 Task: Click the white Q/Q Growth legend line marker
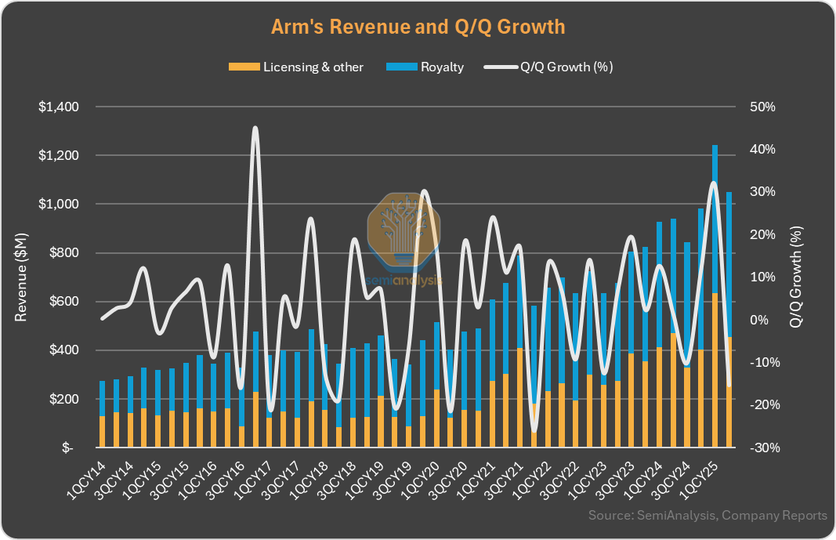tap(501, 67)
